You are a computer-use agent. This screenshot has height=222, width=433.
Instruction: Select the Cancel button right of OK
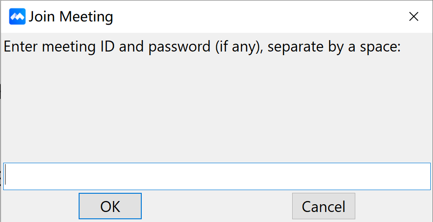(x=323, y=206)
